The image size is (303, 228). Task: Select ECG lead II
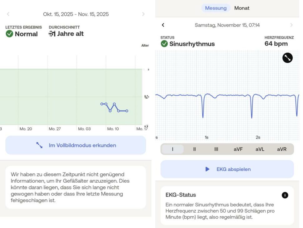coord(194,149)
